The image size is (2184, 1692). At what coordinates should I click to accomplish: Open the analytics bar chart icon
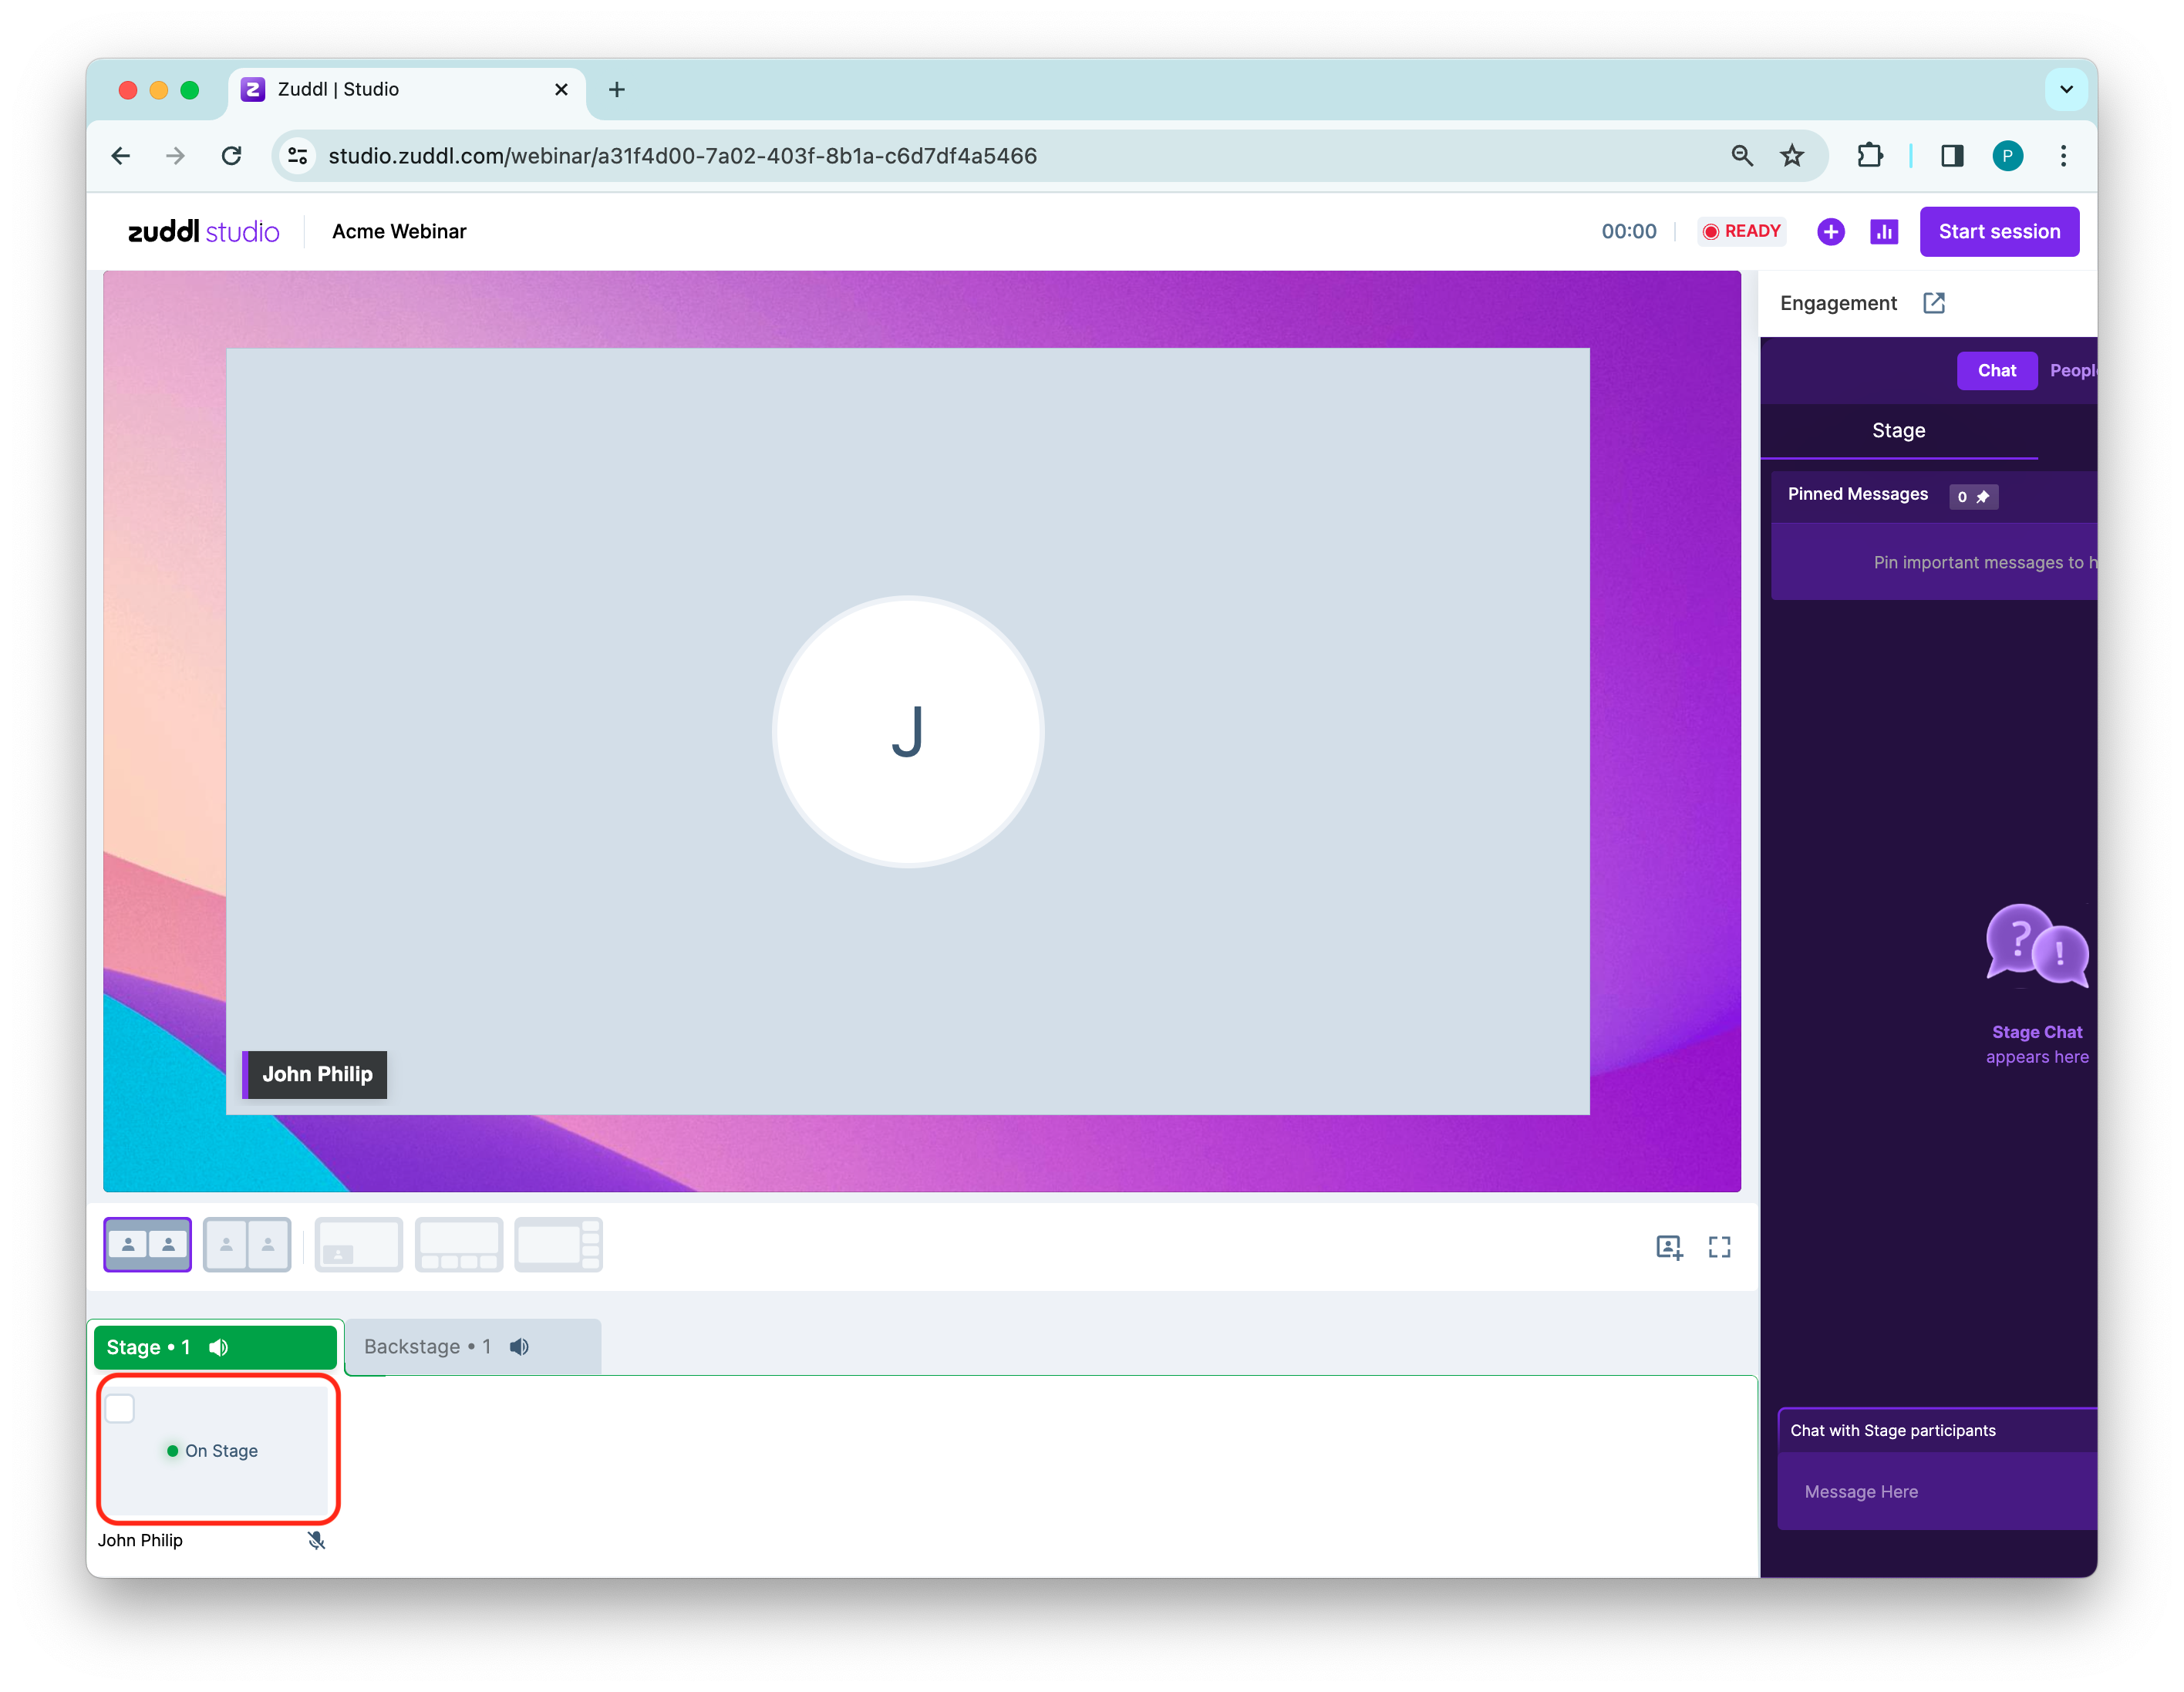(x=1884, y=232)
